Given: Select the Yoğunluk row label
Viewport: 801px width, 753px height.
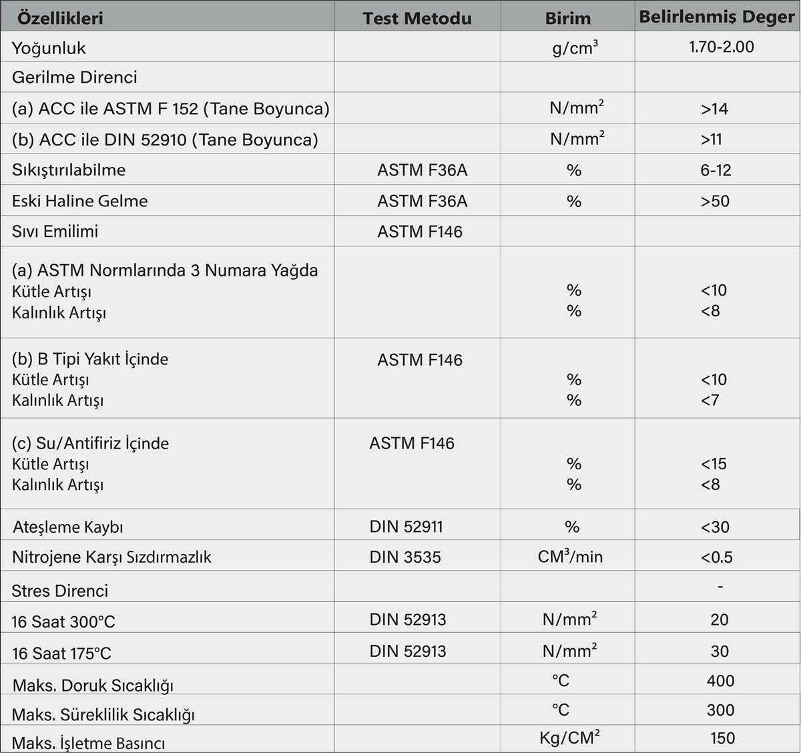Looking at the screenshot, I should click(49, 48).
